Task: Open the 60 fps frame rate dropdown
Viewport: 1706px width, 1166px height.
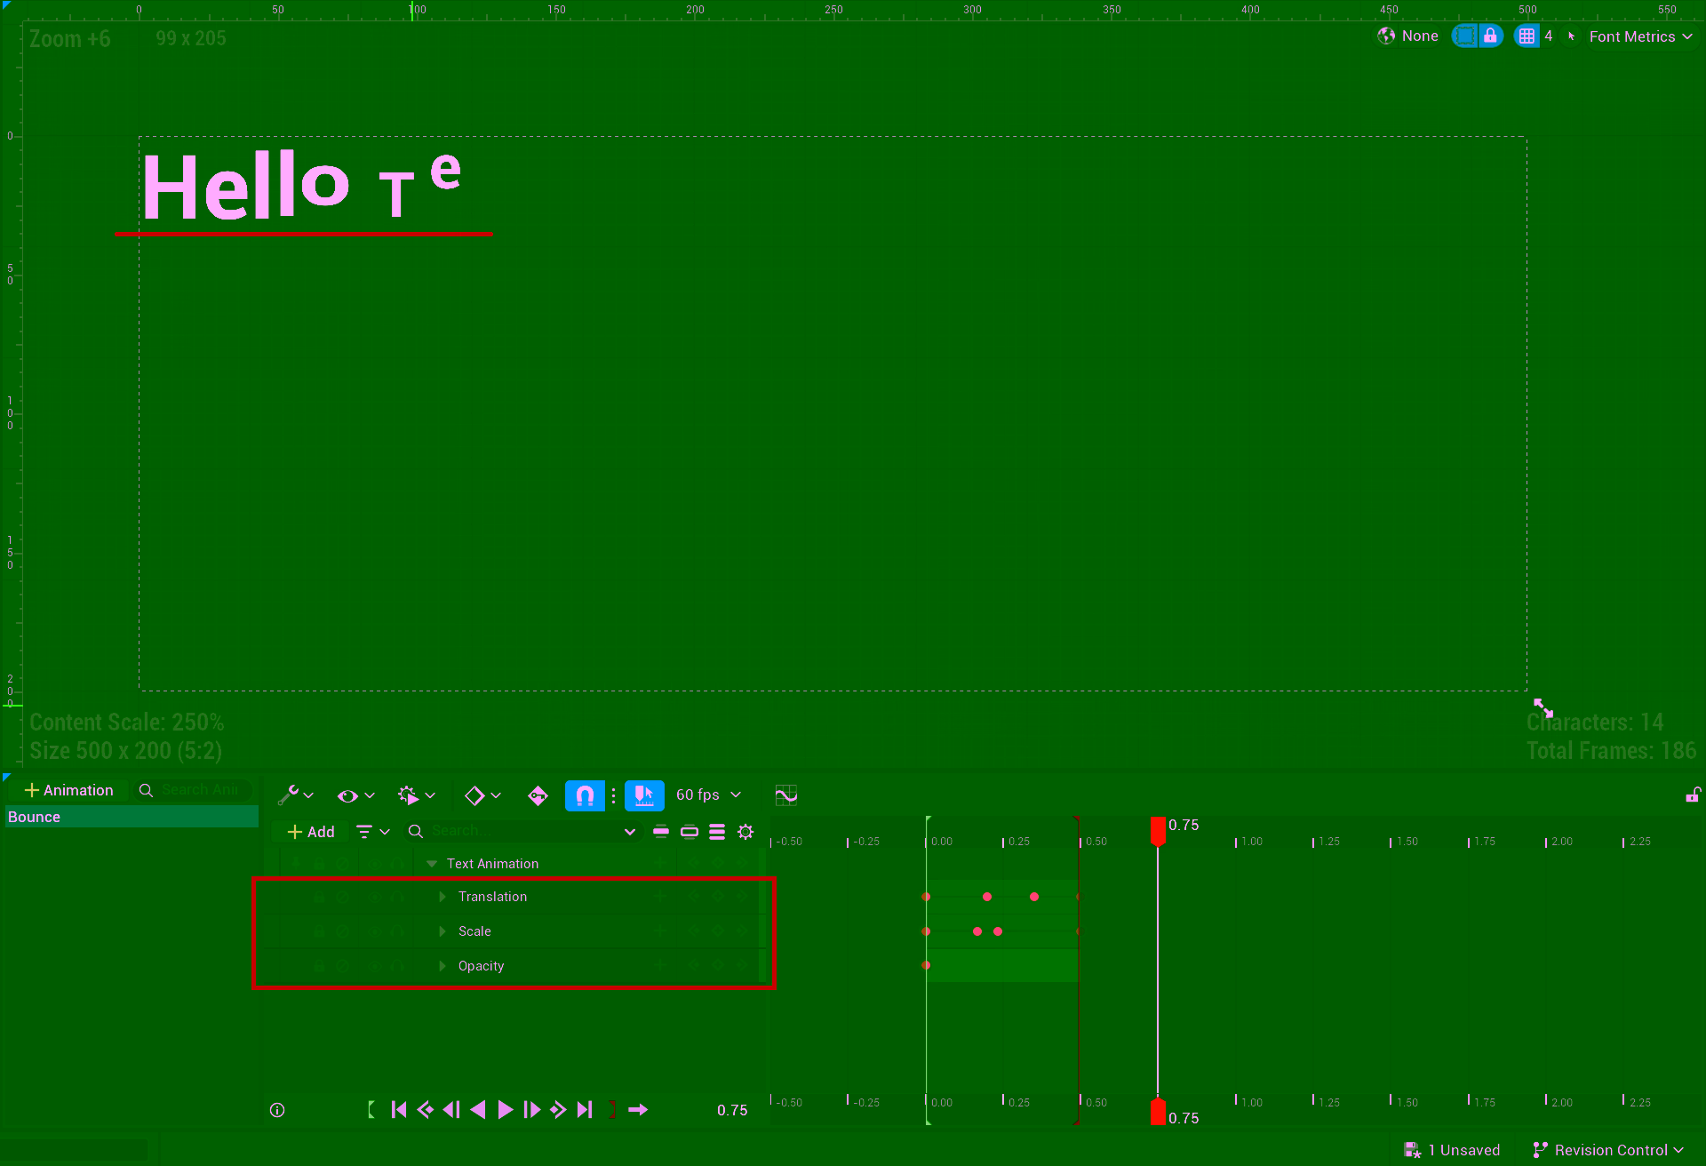Action: pos(708,795)
